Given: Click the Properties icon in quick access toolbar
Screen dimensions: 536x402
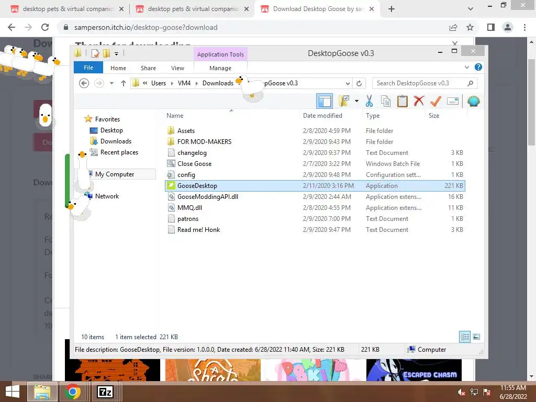Looking at the screenshot, I should click(95, 53).
